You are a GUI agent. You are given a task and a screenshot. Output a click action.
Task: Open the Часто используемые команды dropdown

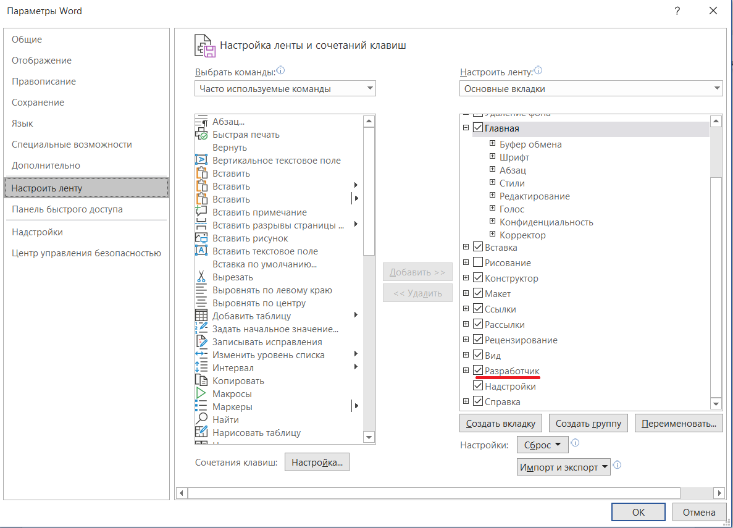click(x=285, y=88)
